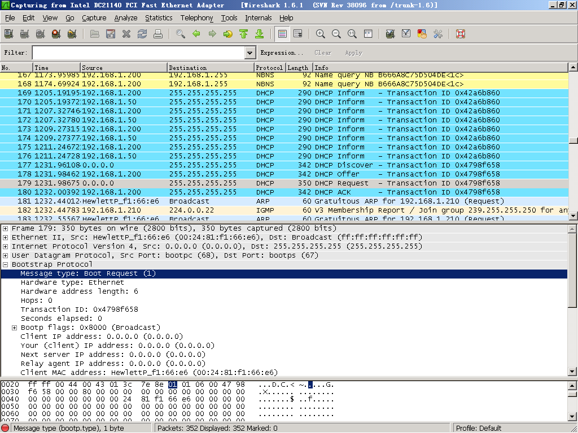Focus the display Filter input field
This screenshot has width=578, height=433.
click(x=139, y=52)
